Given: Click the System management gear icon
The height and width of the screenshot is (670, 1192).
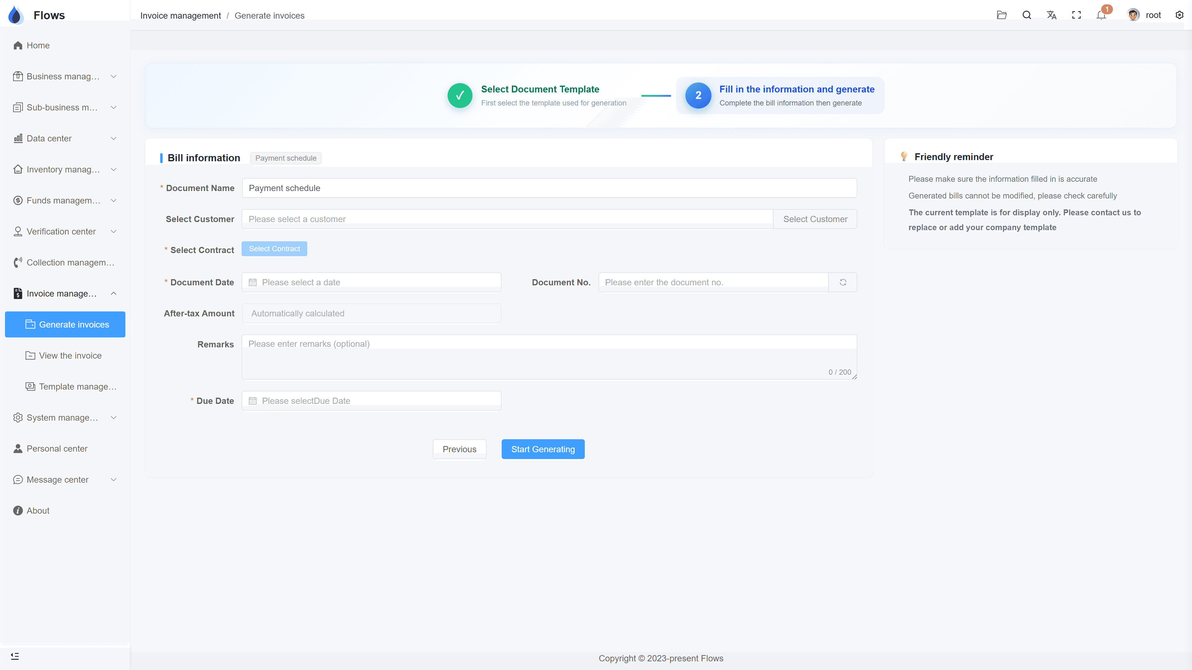Looking at the screenshot, I should [18, 418].
